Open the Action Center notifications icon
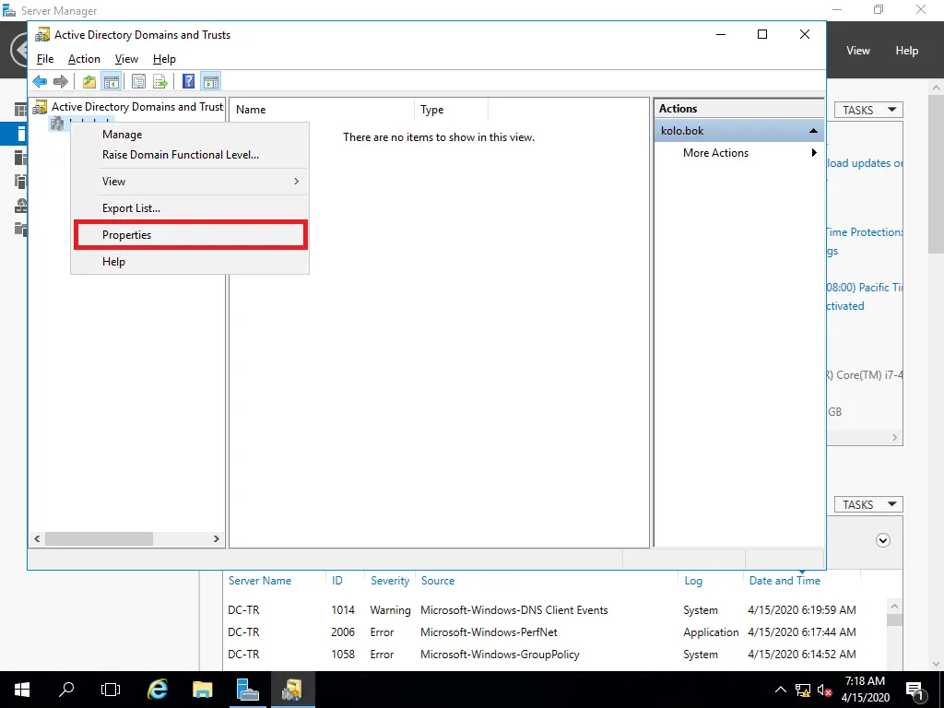This screenshot has width=944, height=708. 914,690
